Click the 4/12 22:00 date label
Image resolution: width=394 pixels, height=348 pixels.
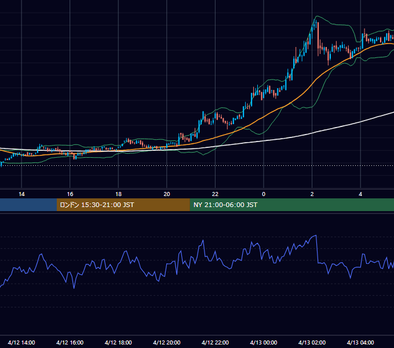click(215, 342)
